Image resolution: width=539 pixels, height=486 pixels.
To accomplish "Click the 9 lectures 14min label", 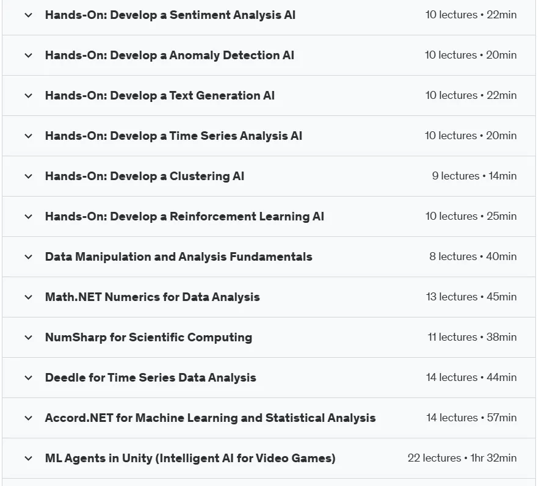I will click(474, 176).
